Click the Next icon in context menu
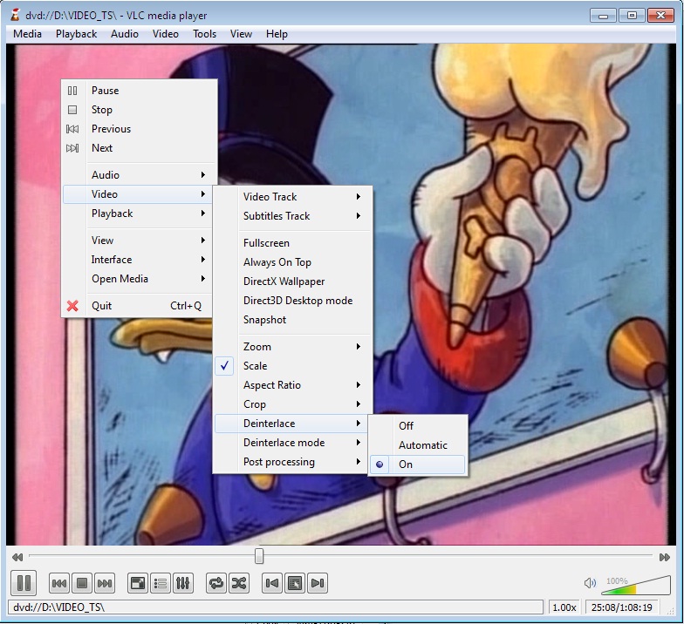The image size is (684, 624). click(72, 148)
